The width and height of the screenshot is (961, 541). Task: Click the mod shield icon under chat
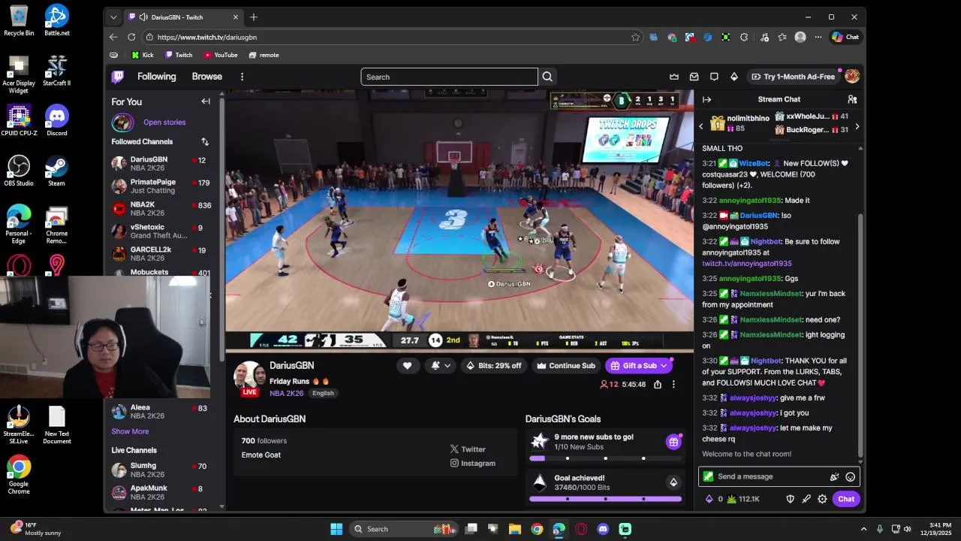(790, 499)
